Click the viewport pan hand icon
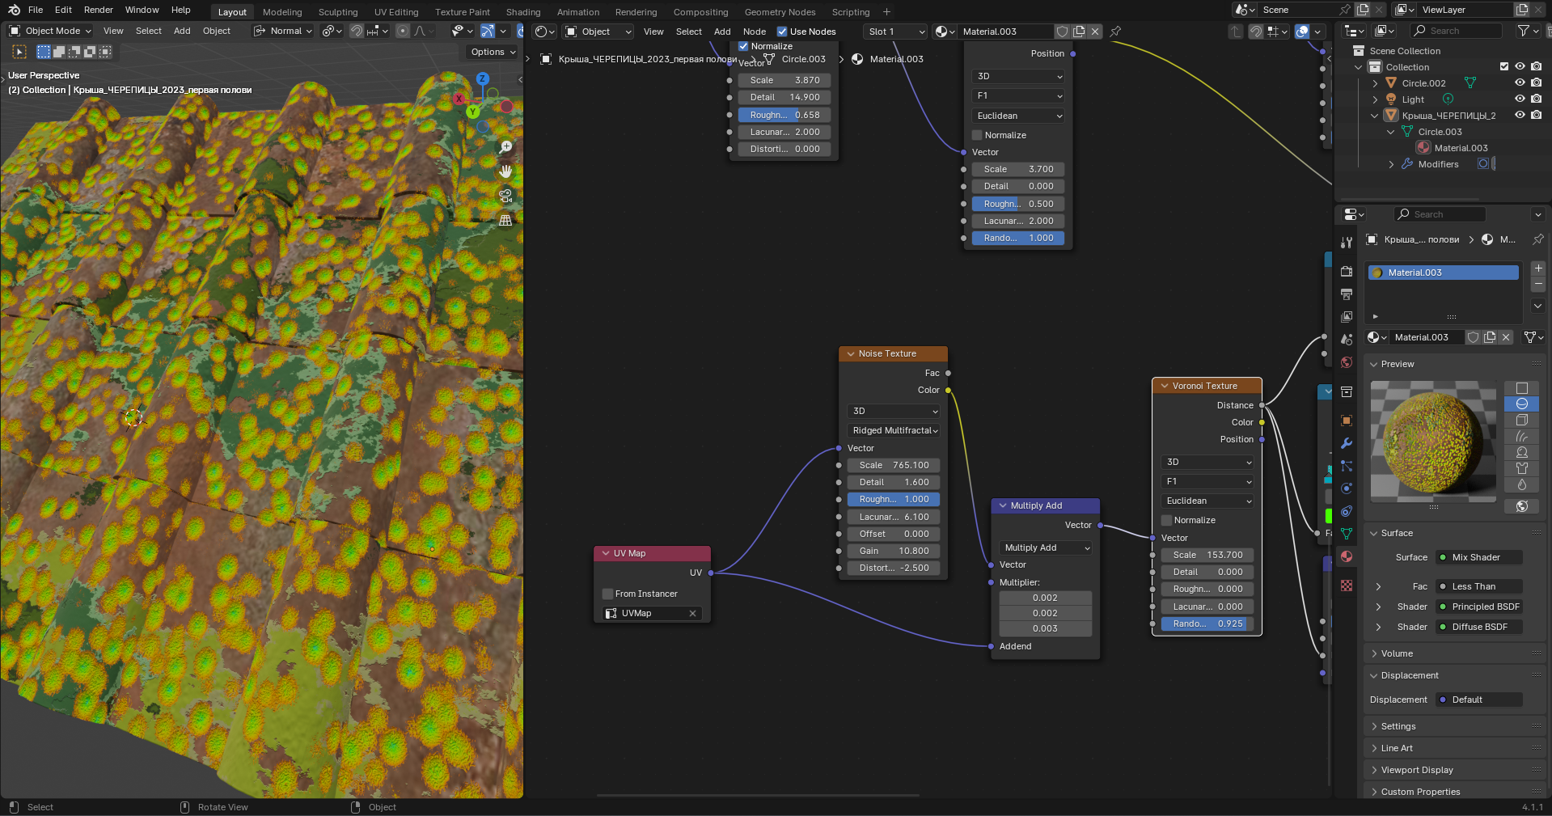Image resolution: width=1552 pixels, height=816 pixels. click(505, 171)
